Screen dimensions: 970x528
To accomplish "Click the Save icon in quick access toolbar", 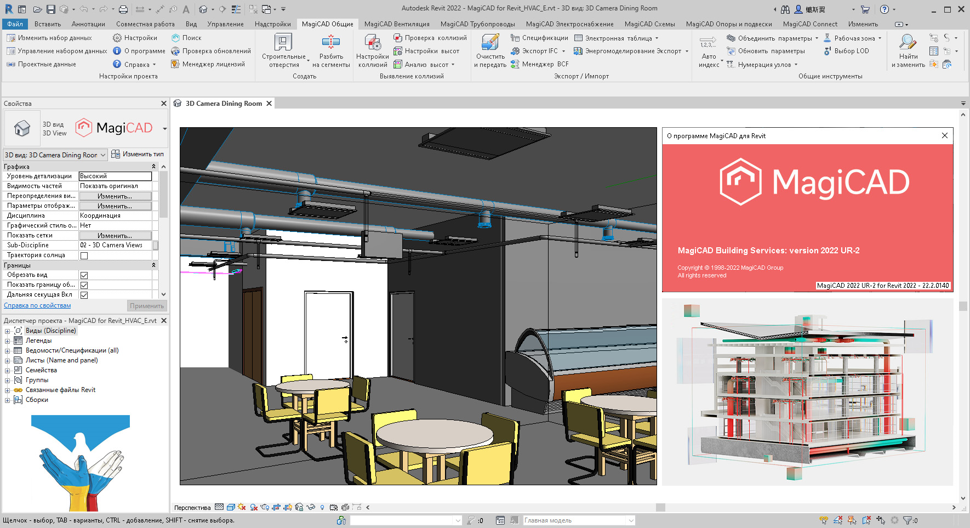I will 51,9.
